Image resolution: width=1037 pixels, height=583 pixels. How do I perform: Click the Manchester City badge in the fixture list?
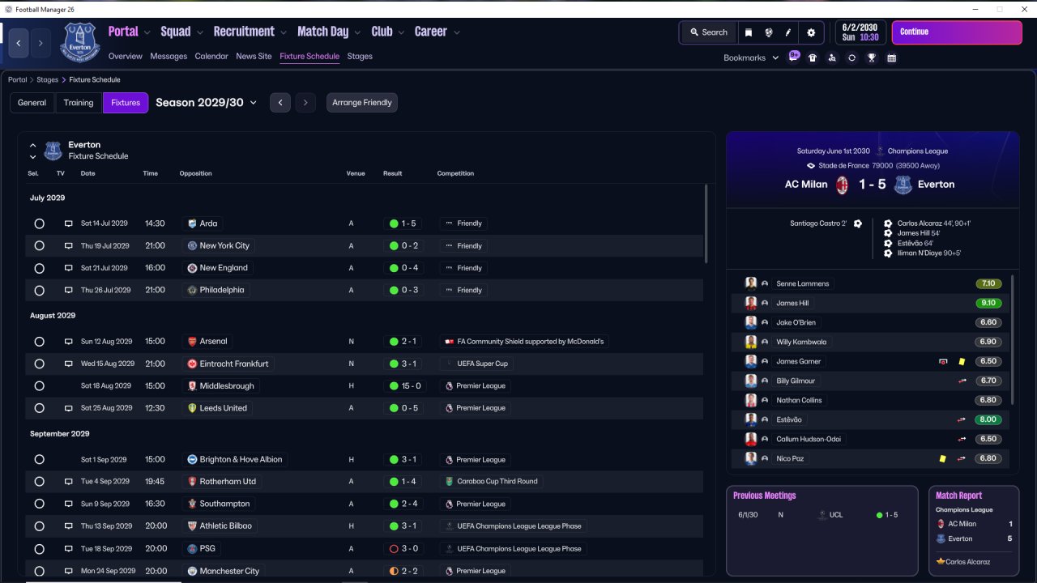pyautogui.click(x=192, y=571)
